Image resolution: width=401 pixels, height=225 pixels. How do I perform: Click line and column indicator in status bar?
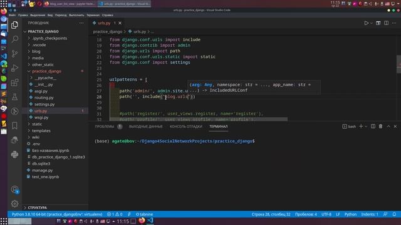pyautogui.click(x=271, y=214)
